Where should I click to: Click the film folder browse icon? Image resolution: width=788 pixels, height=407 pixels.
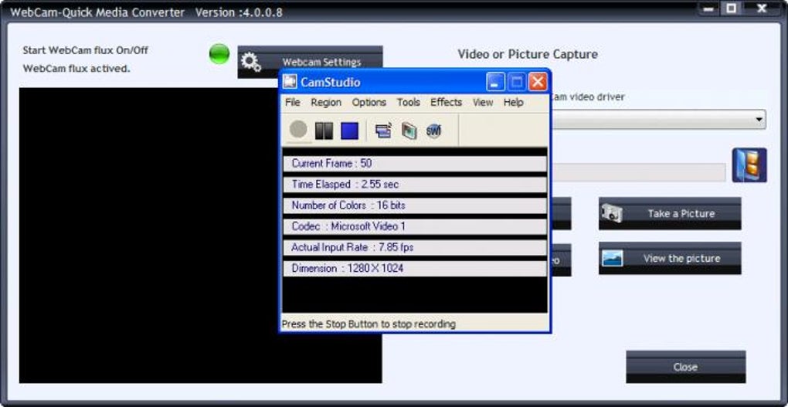749,164
